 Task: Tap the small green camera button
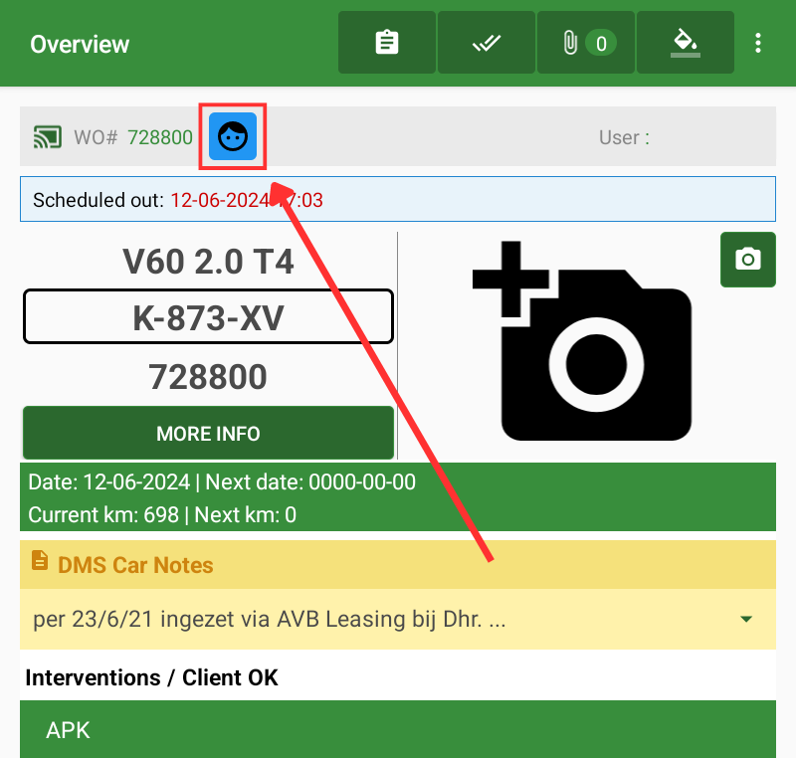pos(747,260)
